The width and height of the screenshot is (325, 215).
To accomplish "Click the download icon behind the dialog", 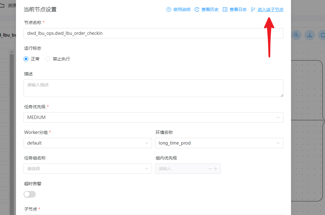I will pos(310,35).
